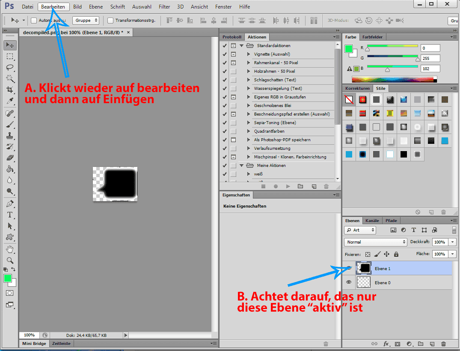This screenshot has width=460, height=351.
Task: Select the Clone Stamp tool
Action: 10,136
